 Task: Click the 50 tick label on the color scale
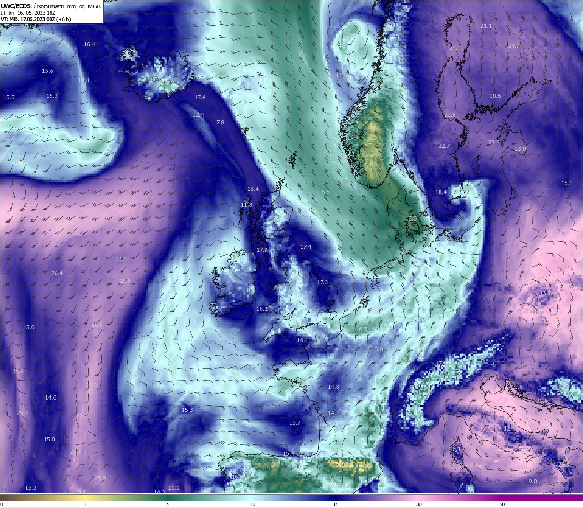[x=502, y=504]
